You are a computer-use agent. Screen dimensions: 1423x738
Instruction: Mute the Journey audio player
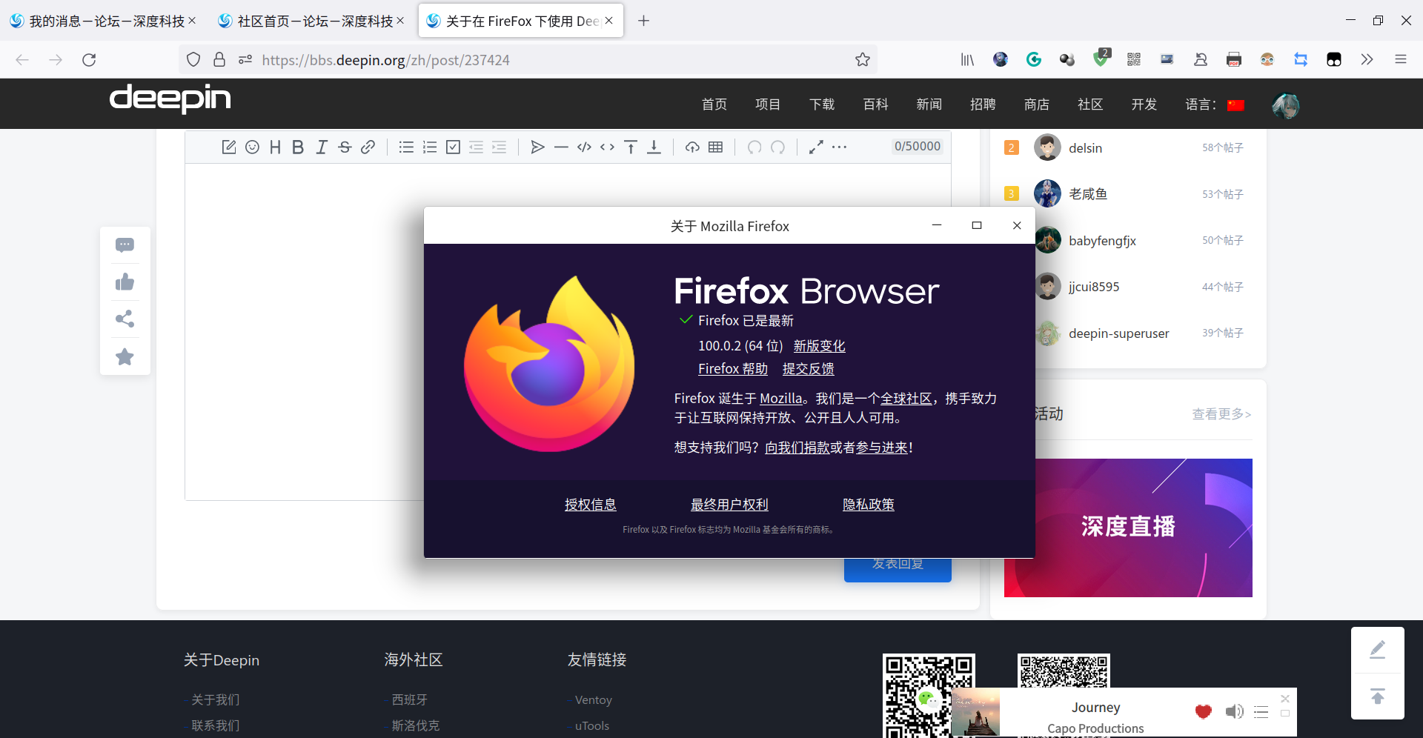click(1235, 712)
